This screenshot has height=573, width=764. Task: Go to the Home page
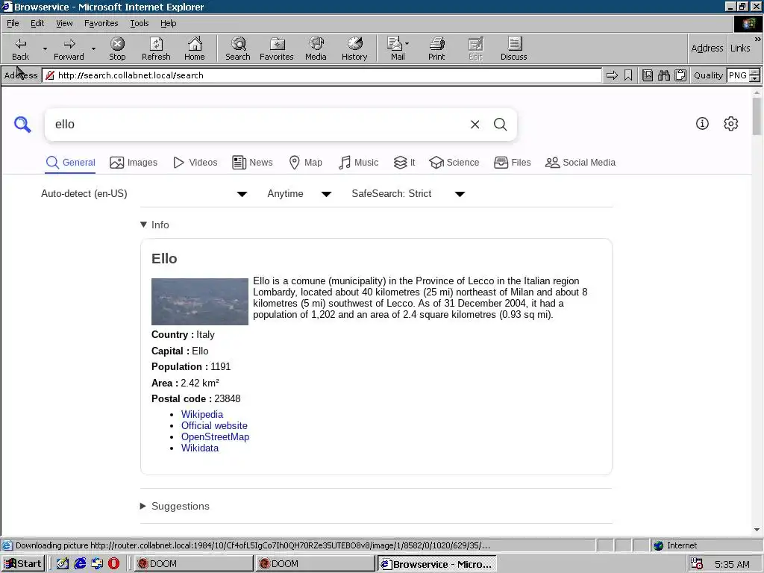pos(195,48)
